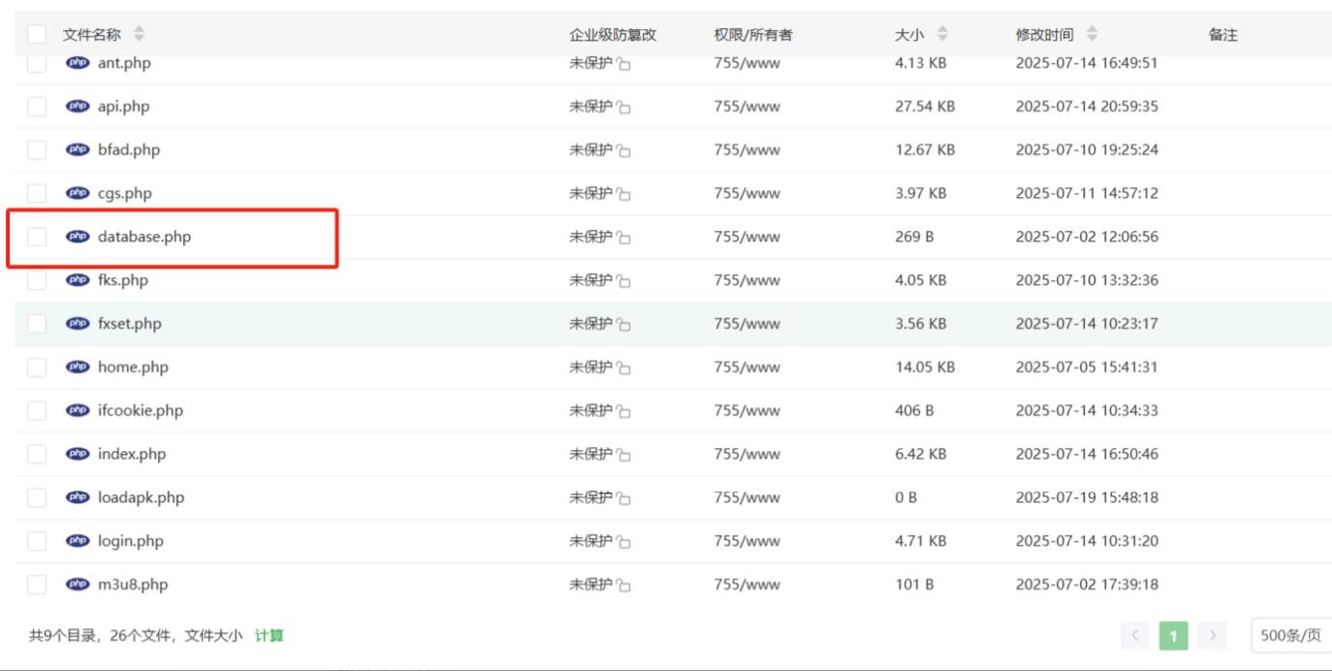1332x671 pixels.
Task: Click the 269 B size value
Action: (914, 237)
